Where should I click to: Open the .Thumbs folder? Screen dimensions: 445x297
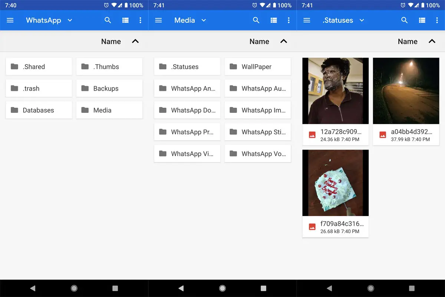tap(109, 66)
